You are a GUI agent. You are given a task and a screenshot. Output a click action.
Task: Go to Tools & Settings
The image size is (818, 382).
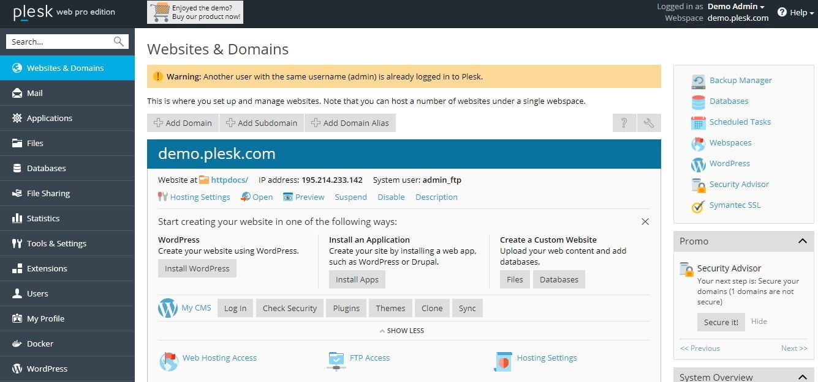(58, 243)
